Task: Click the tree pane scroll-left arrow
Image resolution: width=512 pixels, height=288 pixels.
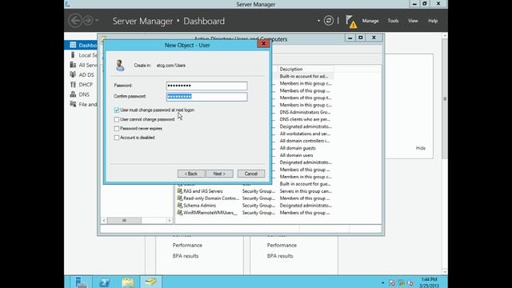Action: [104, 221]
